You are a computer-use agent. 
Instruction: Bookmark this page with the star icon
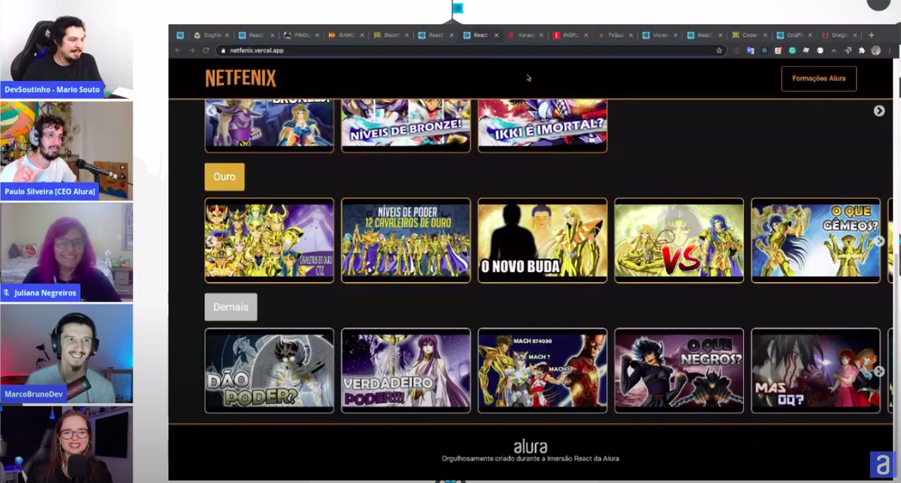719,50
